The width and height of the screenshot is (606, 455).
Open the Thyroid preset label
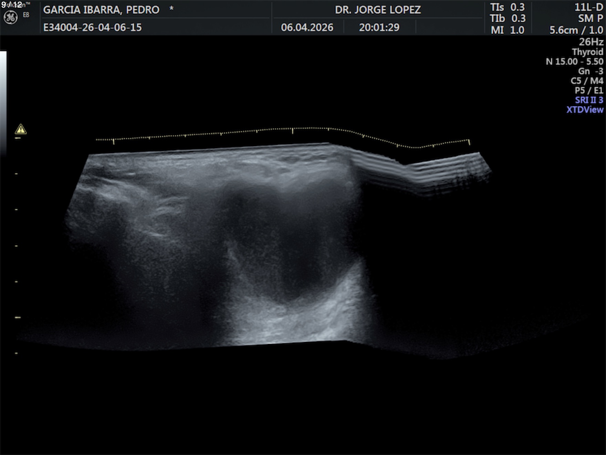(x=587, y=52)
